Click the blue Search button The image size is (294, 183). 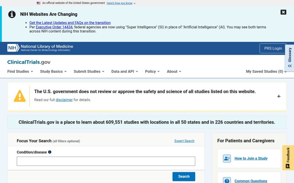coord(184,177)
